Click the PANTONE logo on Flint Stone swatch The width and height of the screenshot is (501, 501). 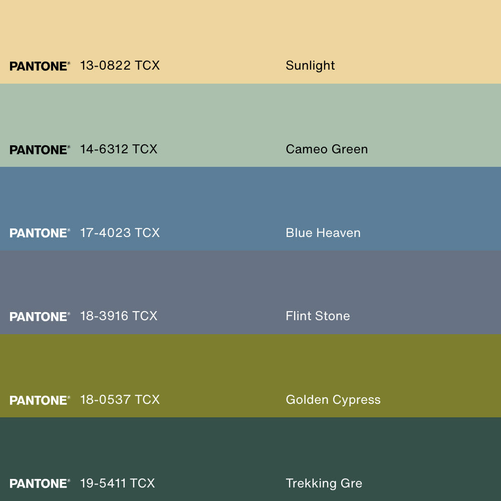click(40, 317)
